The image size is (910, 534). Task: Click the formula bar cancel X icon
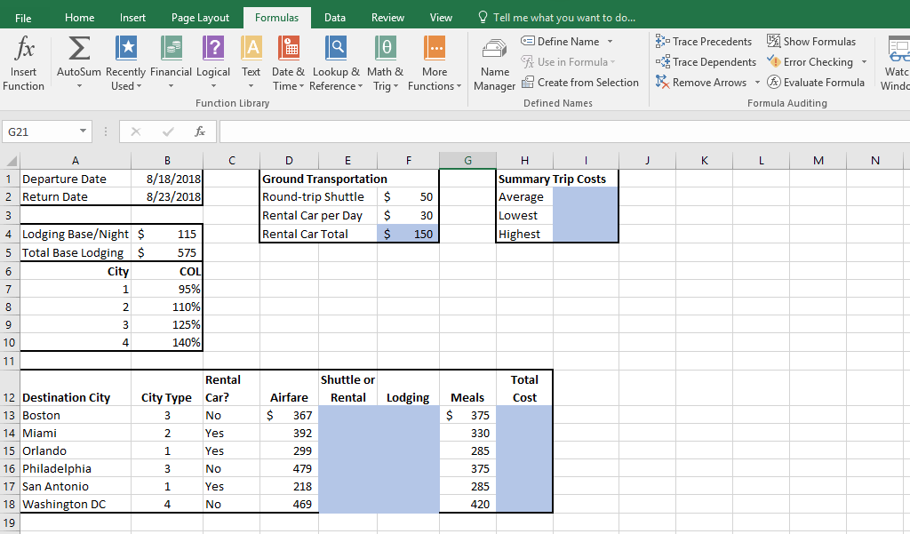coord(136,132)
